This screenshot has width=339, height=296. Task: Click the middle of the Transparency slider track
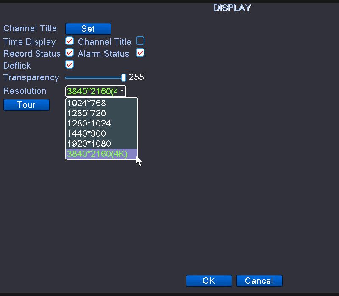[94, 78]
